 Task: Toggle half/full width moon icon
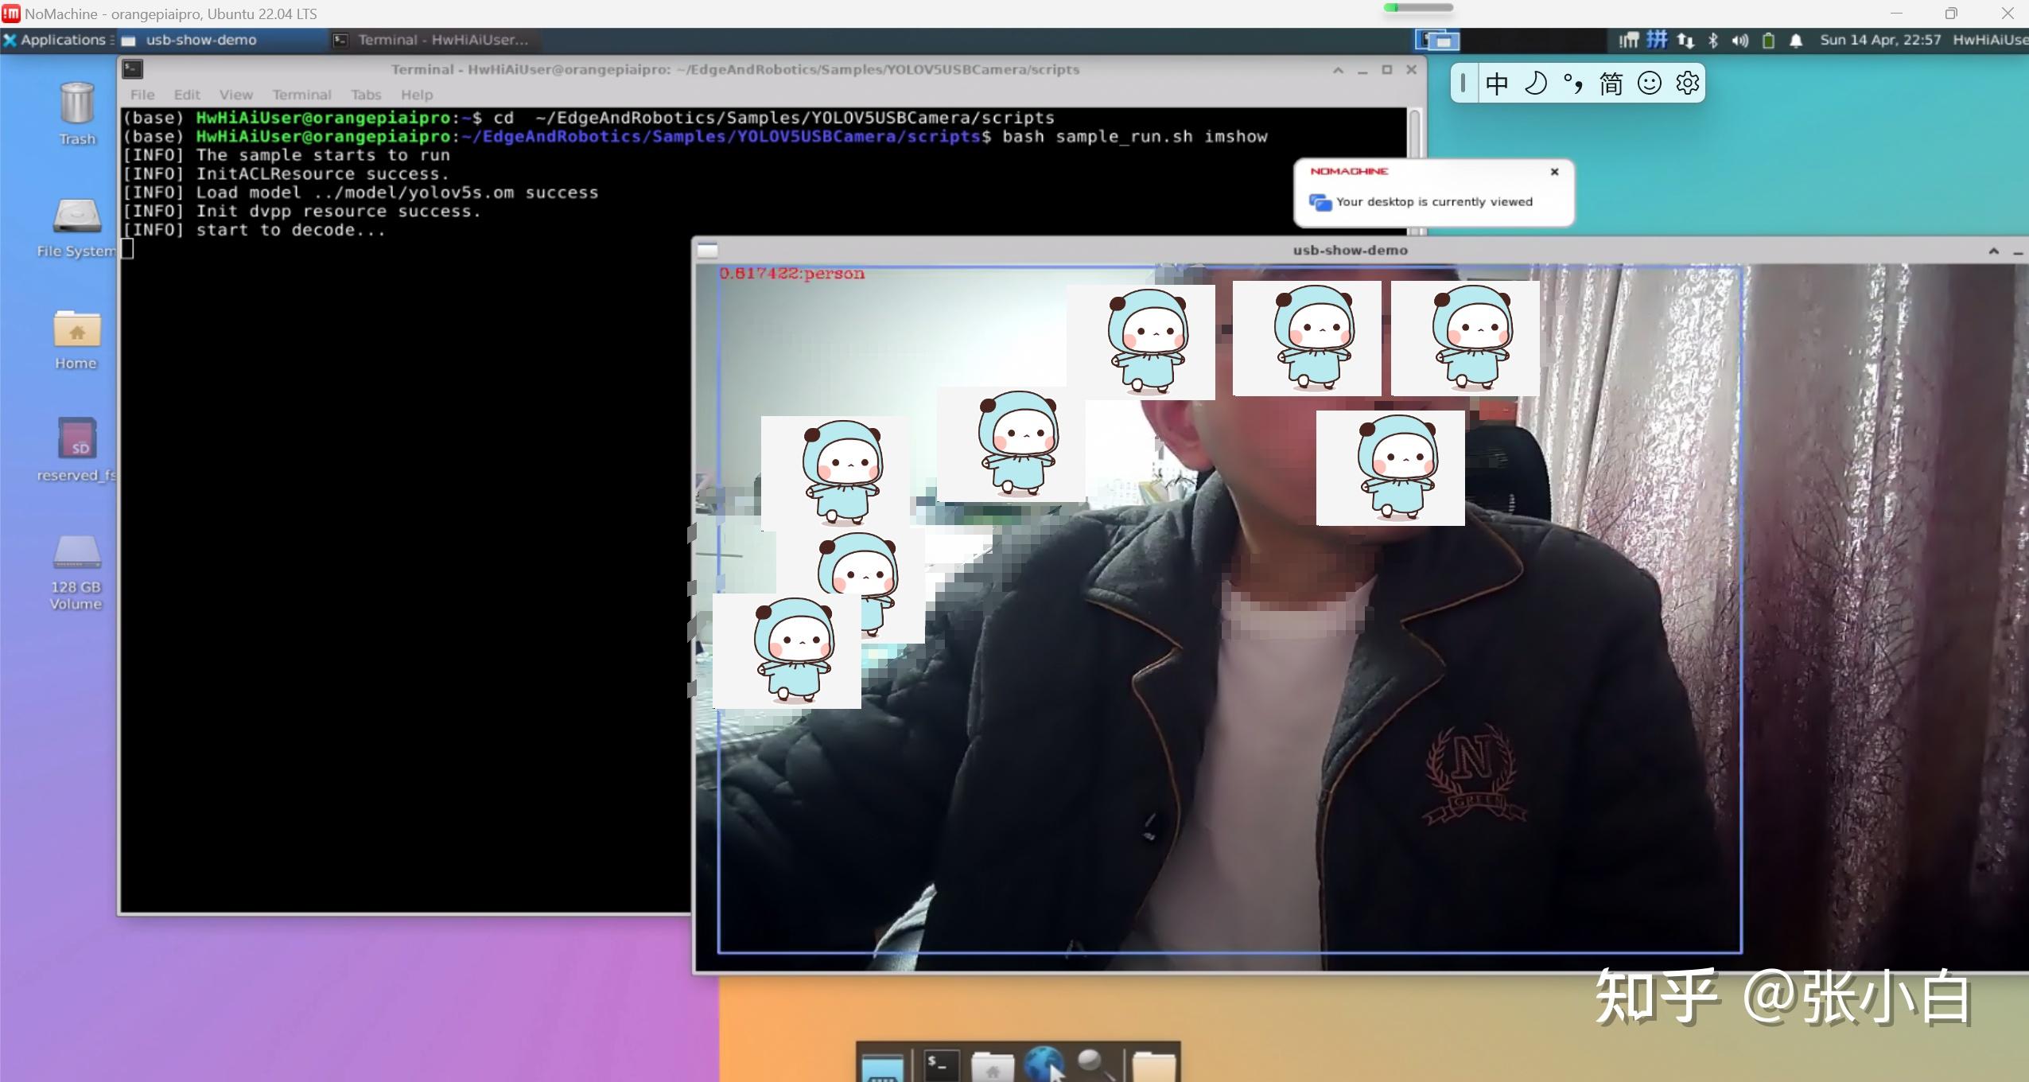pyautogui.click(x=1535, y=83)
